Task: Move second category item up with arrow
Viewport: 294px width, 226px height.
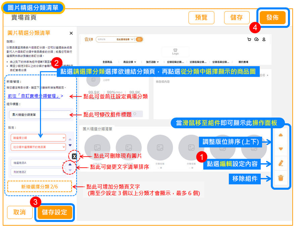Action: [70, 165]
